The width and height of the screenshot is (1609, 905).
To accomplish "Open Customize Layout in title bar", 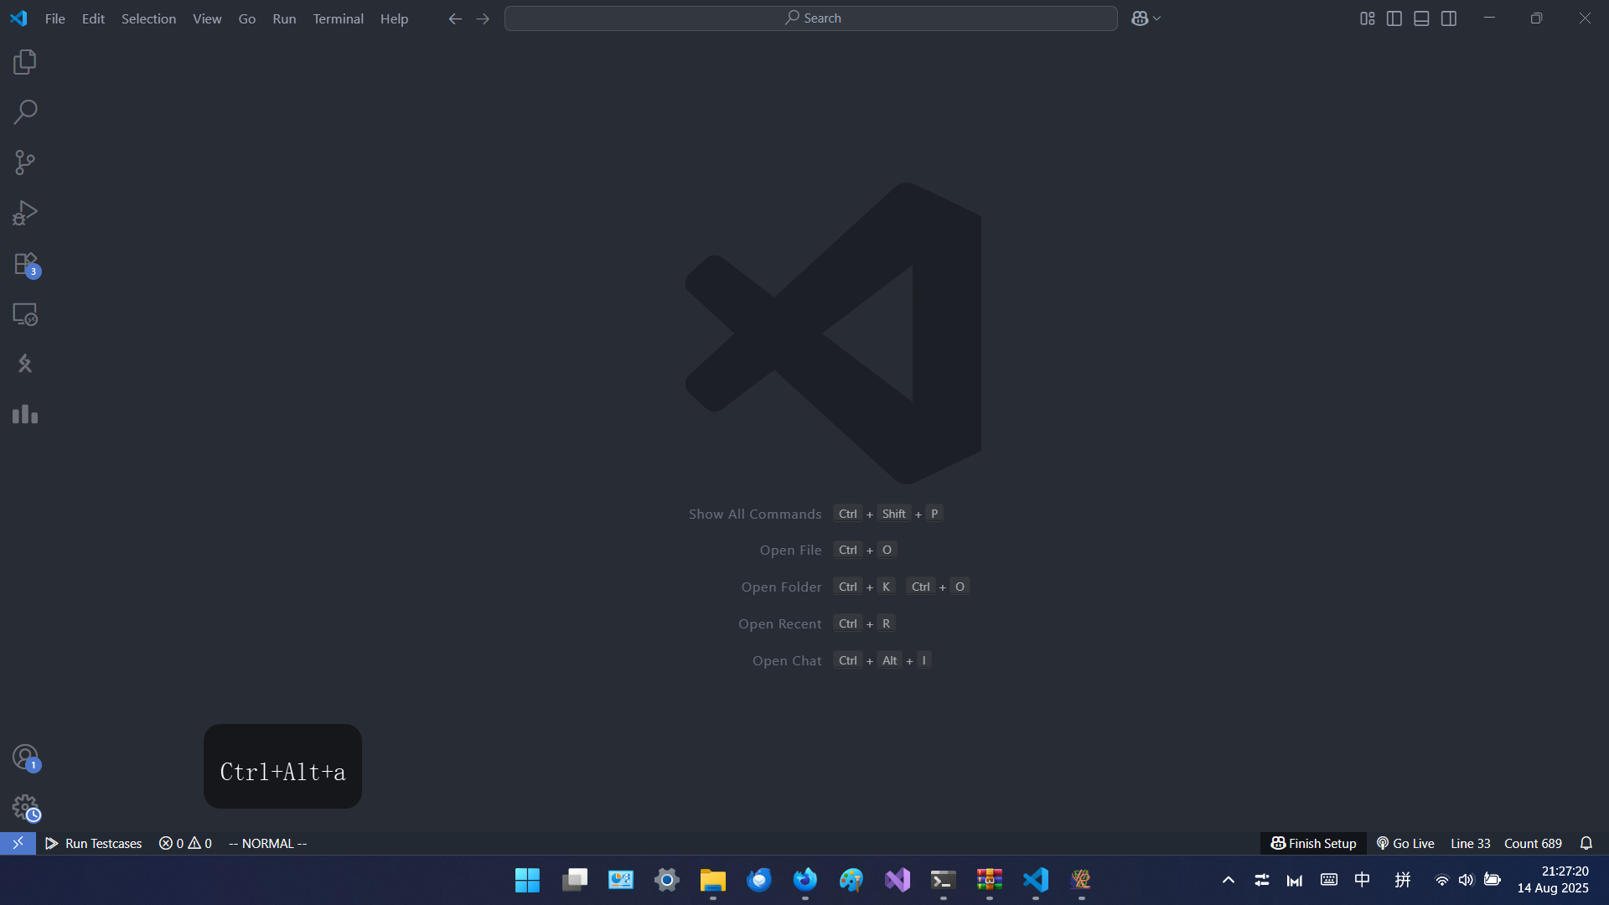I will [x=1368, y=18].
